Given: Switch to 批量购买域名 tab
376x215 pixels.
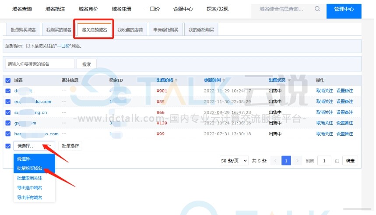Looking at the screenshot, I should click(x=23, y=29).
